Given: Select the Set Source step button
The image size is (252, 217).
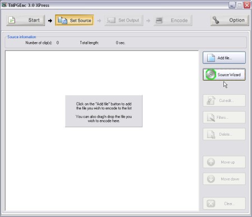Looking at the screenshot, I should pos(74,20).
